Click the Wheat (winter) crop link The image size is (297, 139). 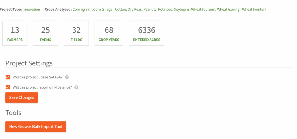pos(254,9)
